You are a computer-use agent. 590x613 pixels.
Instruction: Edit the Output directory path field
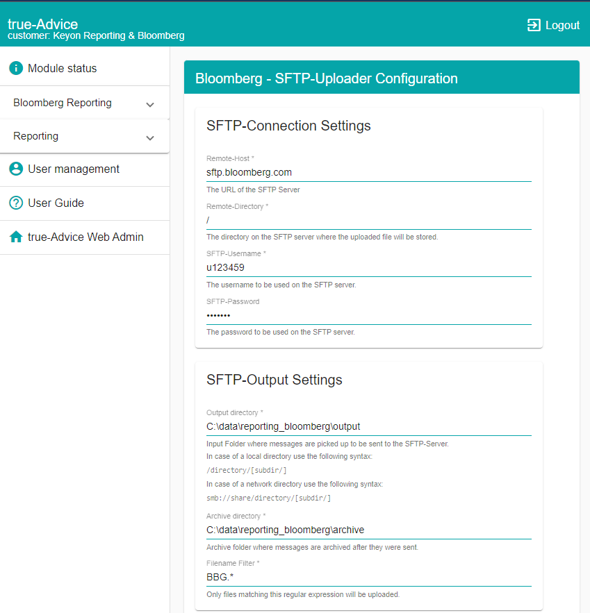(x=368, y=426)
